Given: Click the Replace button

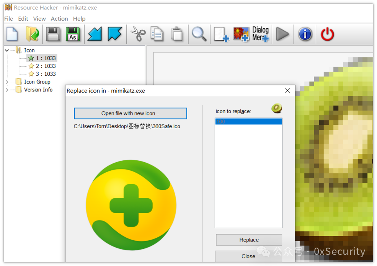Looking at the screenshot, I should point(248,240).
